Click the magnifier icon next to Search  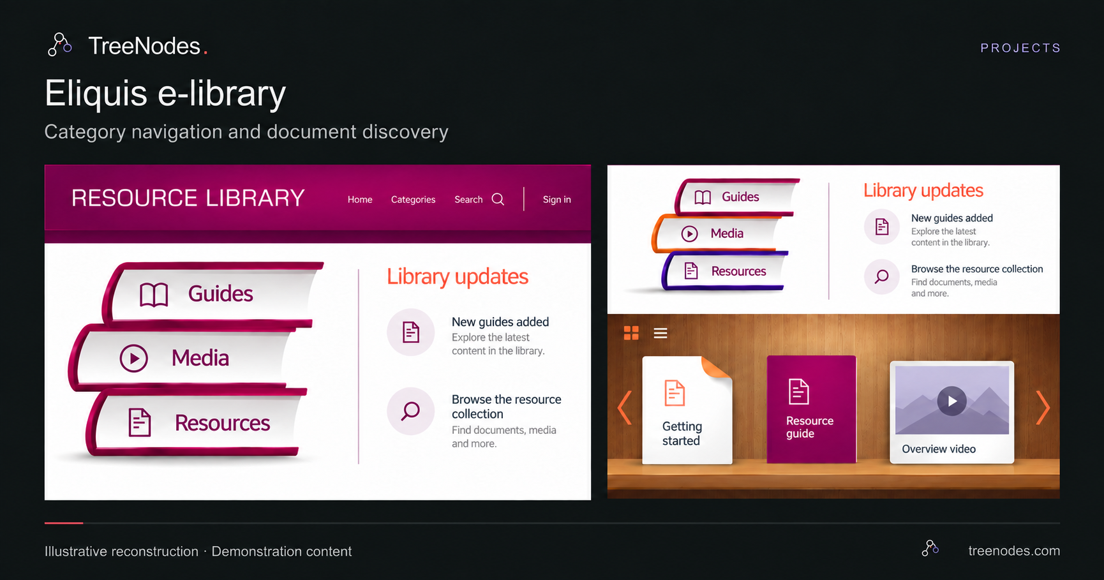[498, 200]
